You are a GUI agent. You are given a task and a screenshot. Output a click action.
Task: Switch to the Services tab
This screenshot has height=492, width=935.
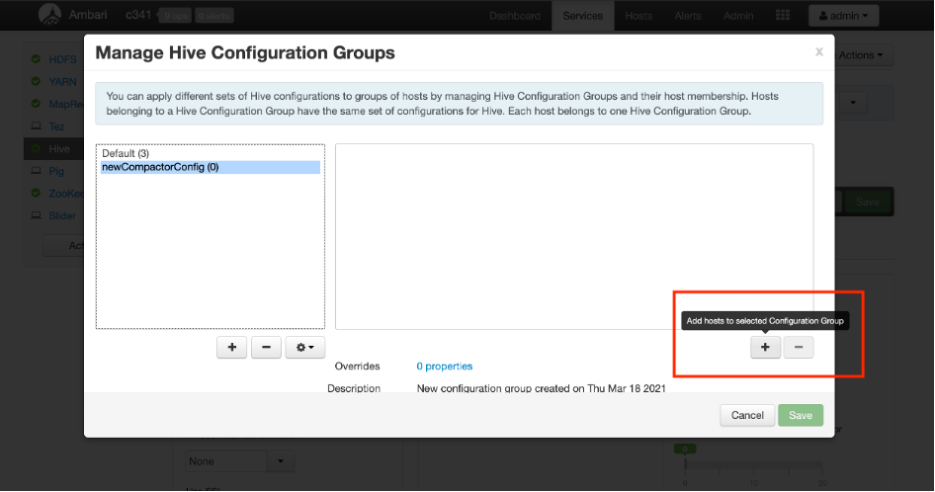[x=583, y=16]
